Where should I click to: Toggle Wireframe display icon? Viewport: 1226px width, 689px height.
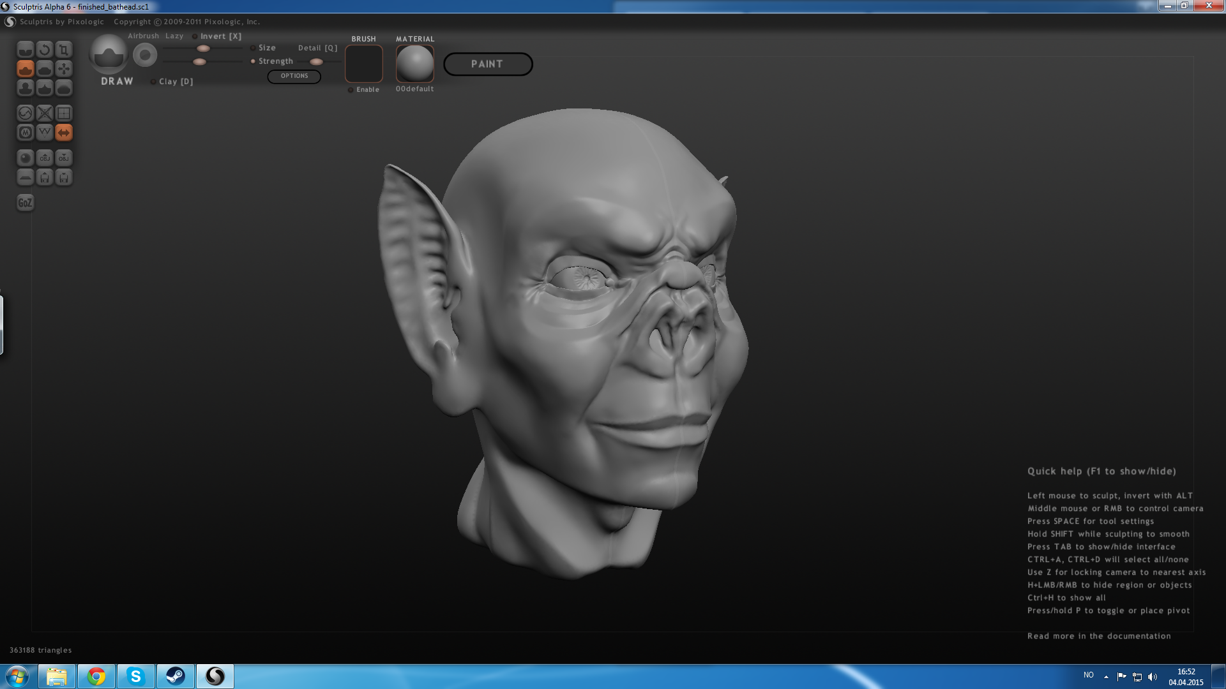coord(44,133)
